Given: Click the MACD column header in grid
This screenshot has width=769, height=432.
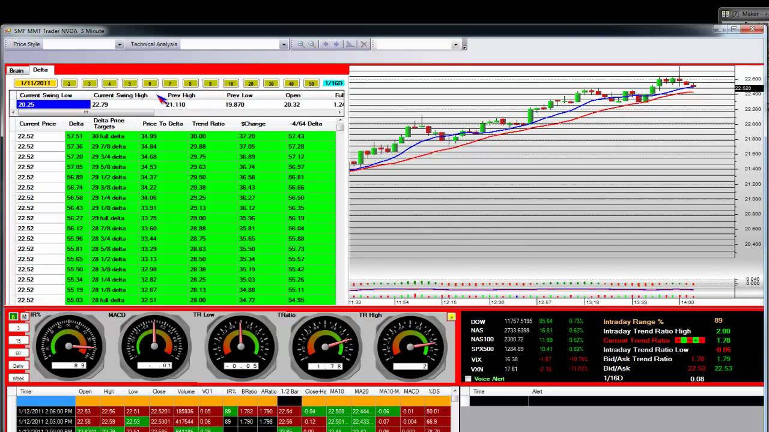Looking at the screenshot, I should coord(412,391).
